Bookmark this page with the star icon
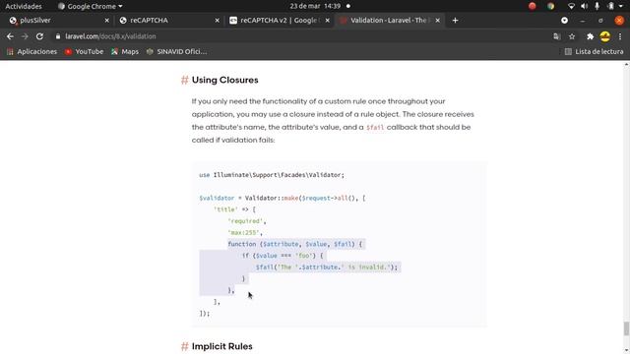The height and width of the screenshot is (354, 630). [x=572, y=36]
